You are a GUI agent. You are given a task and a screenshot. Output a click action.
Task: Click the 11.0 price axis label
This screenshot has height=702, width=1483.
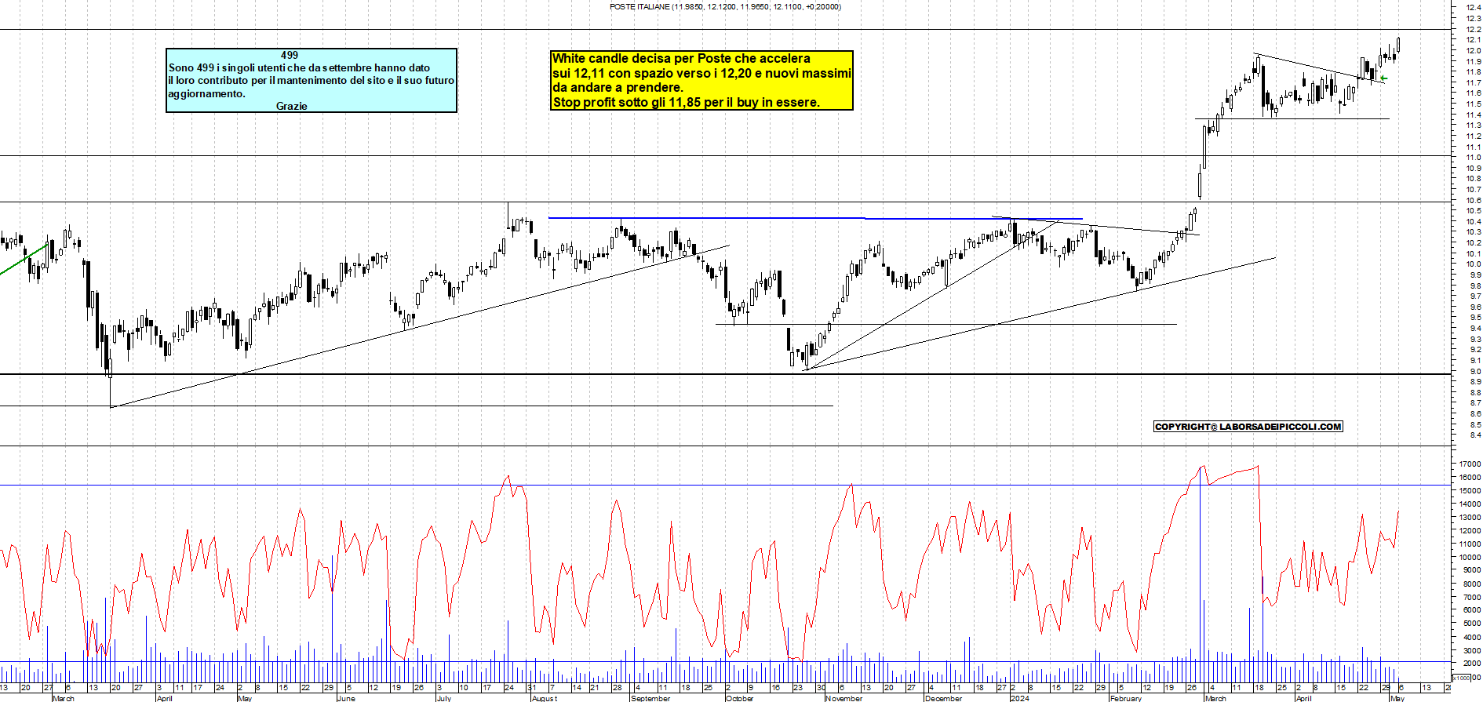tap(1474, 158)
